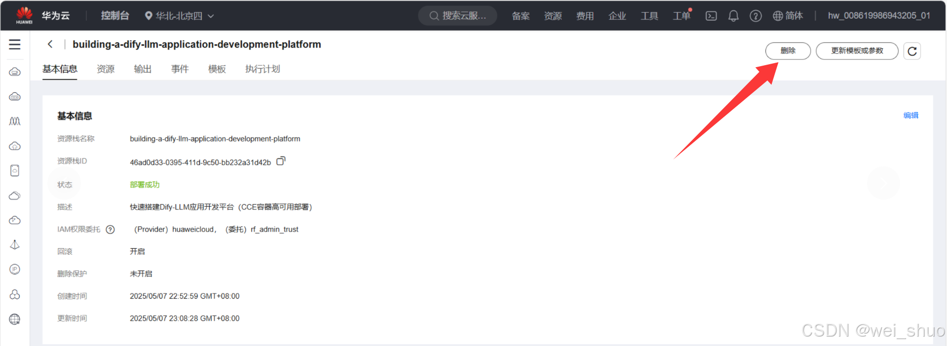The image size is (947, 346).
Task: Click the 删除保护 field label
Action: 72,274
